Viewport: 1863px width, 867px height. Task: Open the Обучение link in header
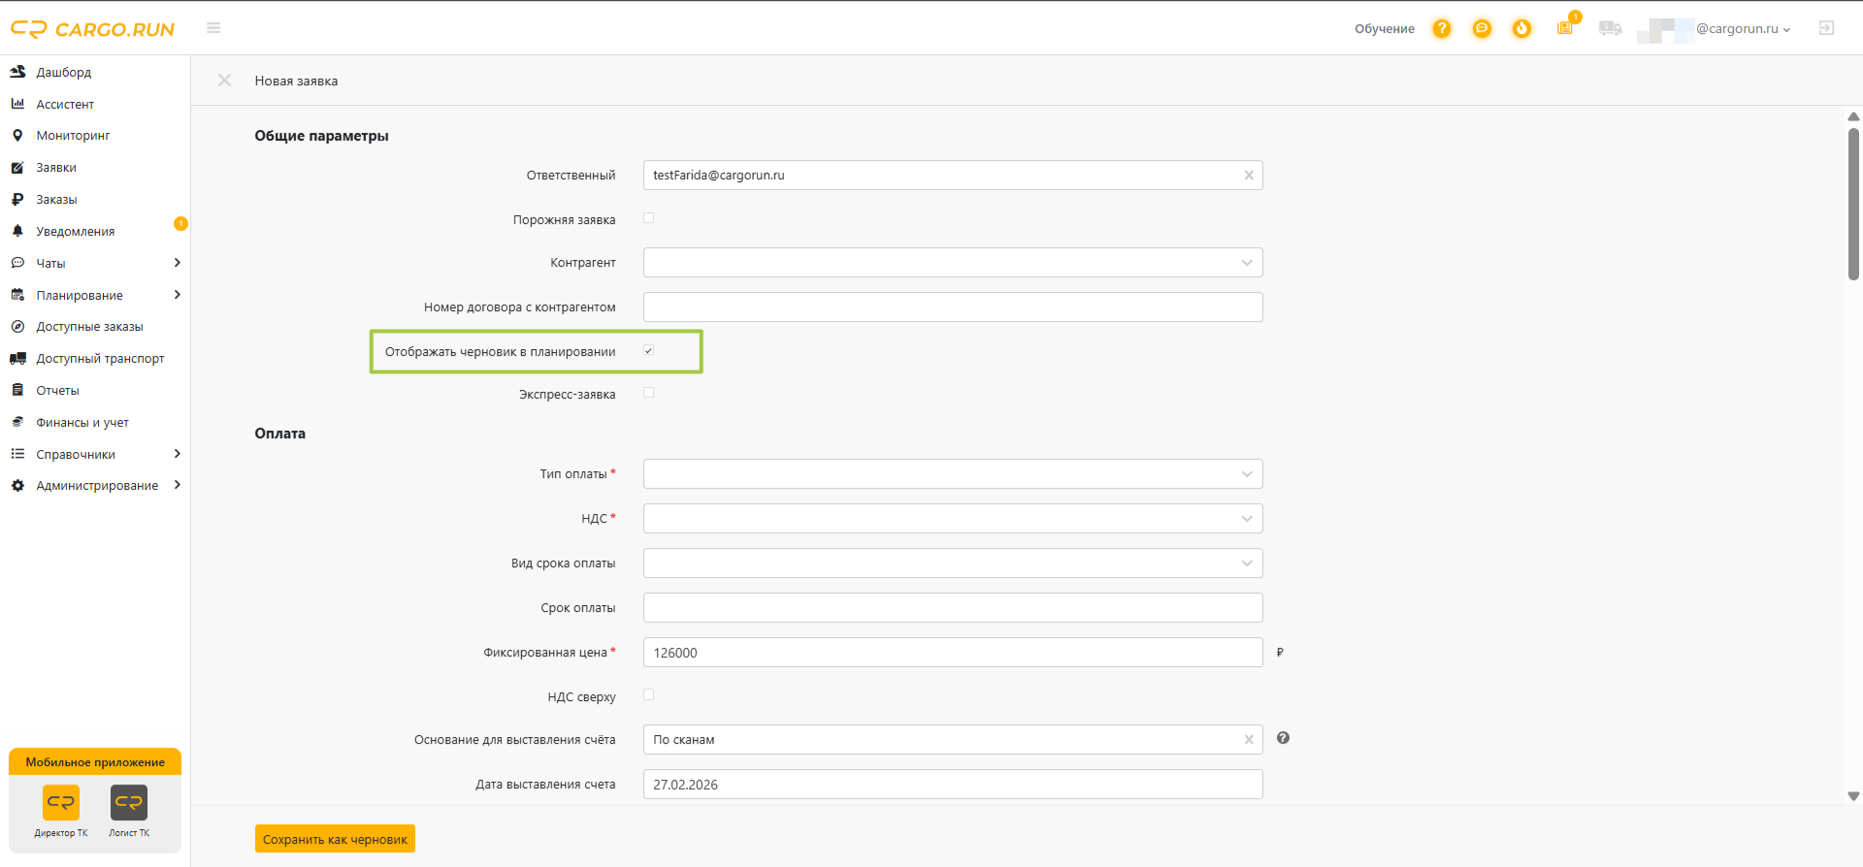pyautogui.click(x=1384, y=28)
